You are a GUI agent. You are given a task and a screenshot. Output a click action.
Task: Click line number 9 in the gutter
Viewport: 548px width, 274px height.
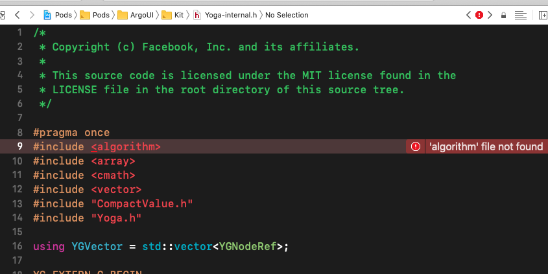[19, 146]
